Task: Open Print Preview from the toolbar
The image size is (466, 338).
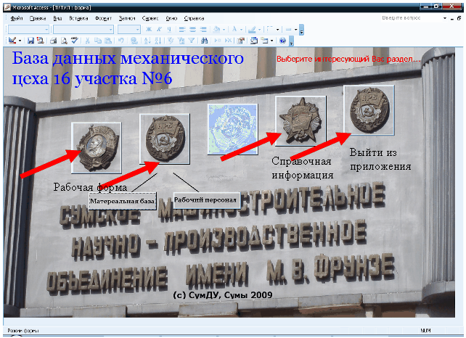Action: [x=64, y=41]
